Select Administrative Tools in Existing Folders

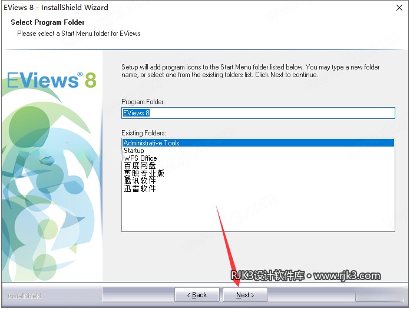(258, 143)
